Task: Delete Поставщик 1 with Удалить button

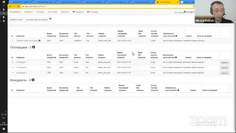Action: pos(225,62)
